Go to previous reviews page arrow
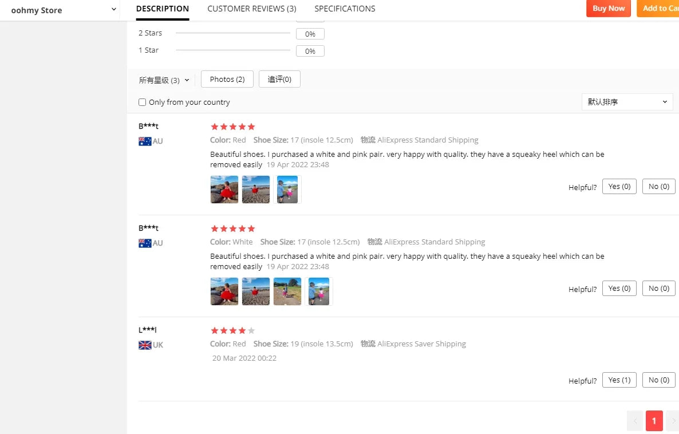The width and height of the screenshot is (679, 434). [635, 421]
